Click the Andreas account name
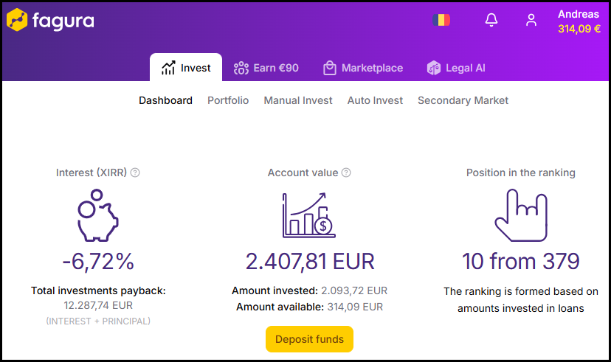The height and width of the screenshot is (362, 611). click(x=579, y=14)
